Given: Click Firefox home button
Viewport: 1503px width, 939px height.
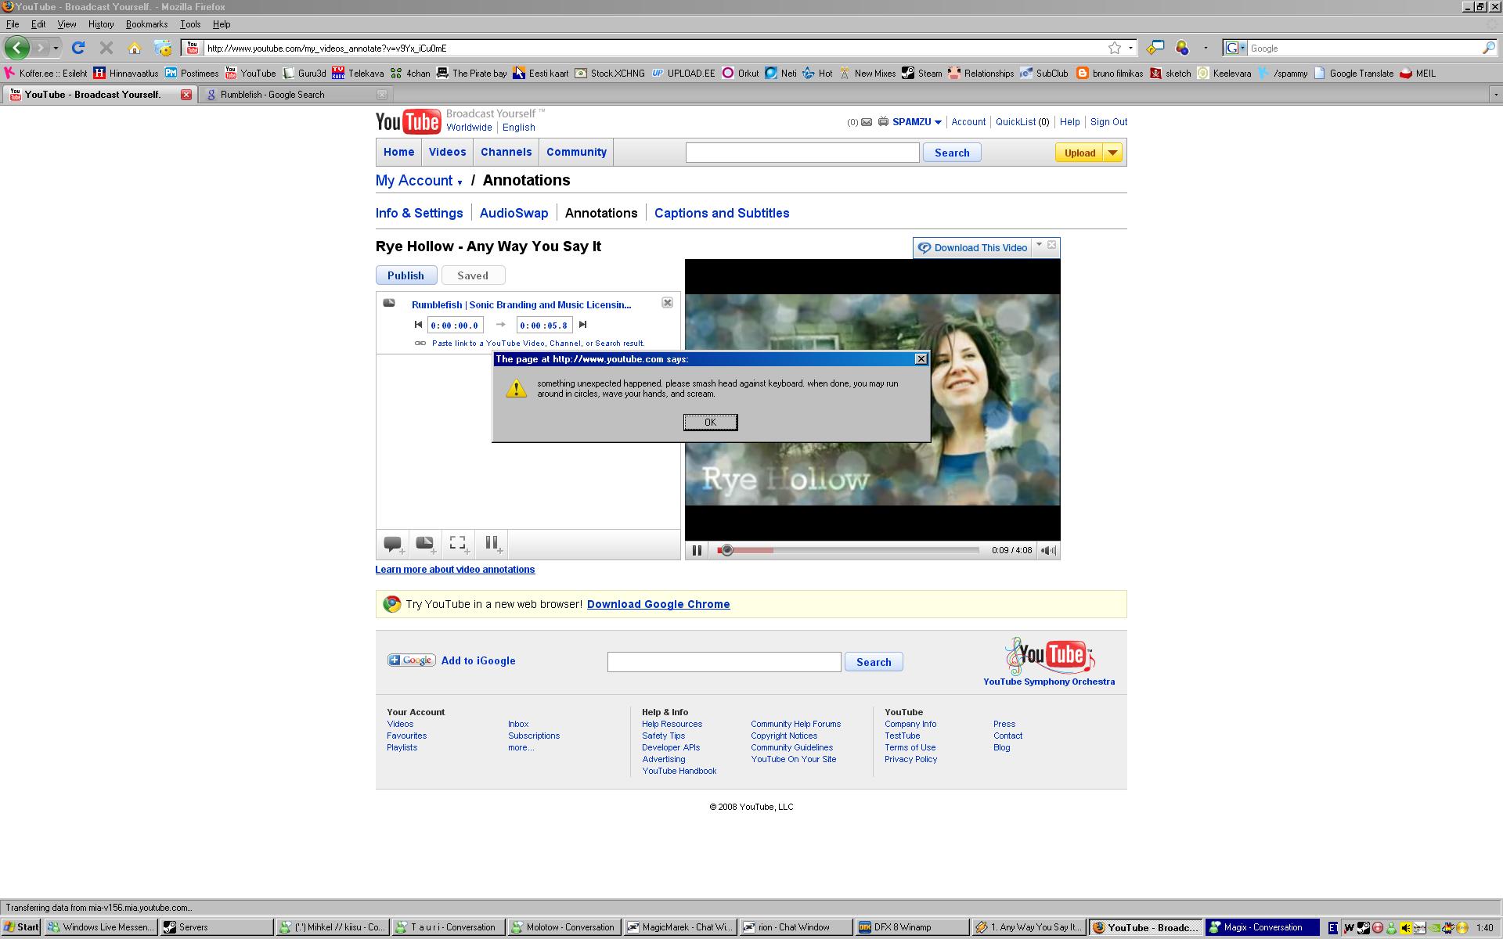Looking at the screenshot, I should click(135, 48).
